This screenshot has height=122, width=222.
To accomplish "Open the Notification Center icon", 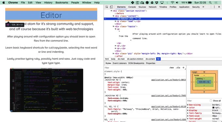I will pyautogui.click(x=216, y=3).
